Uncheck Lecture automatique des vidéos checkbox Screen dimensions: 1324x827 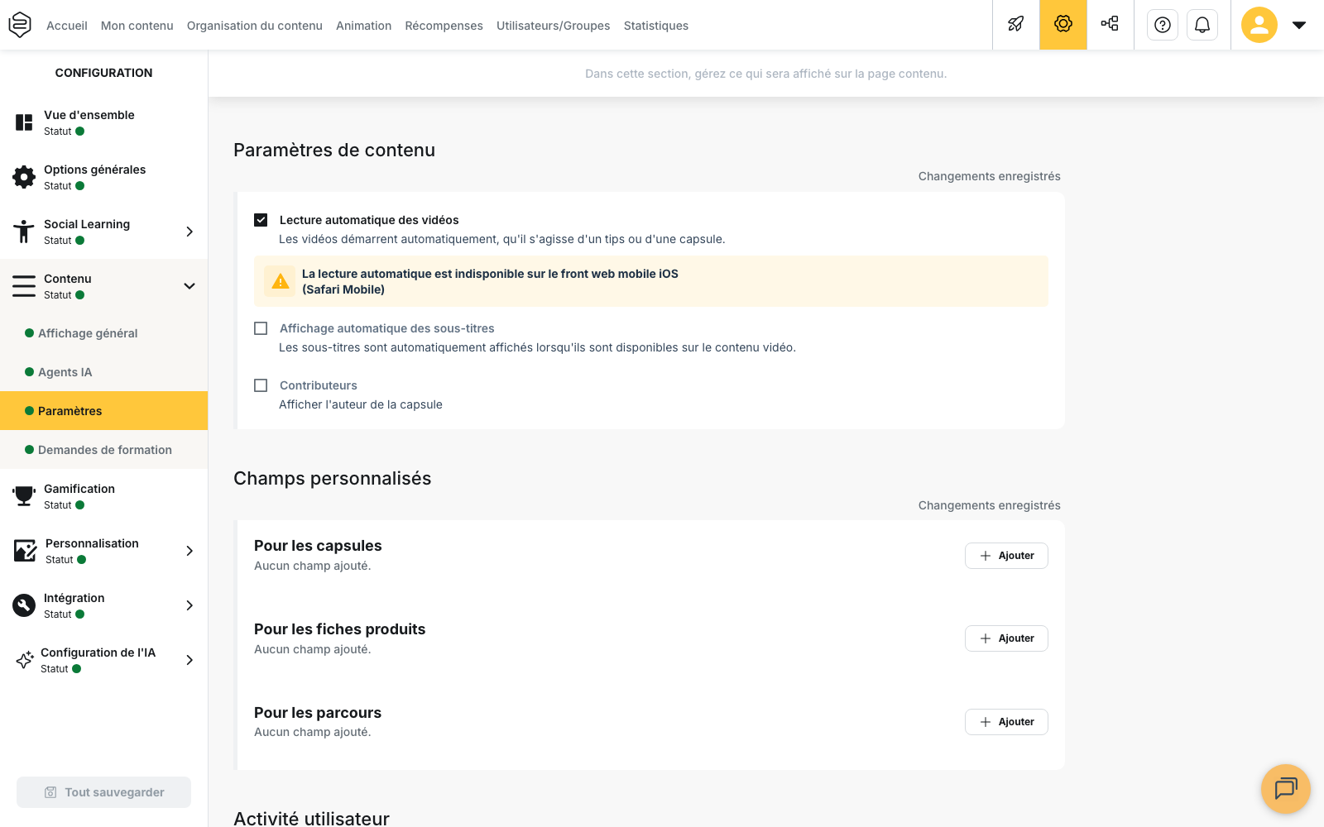point(261,220)
